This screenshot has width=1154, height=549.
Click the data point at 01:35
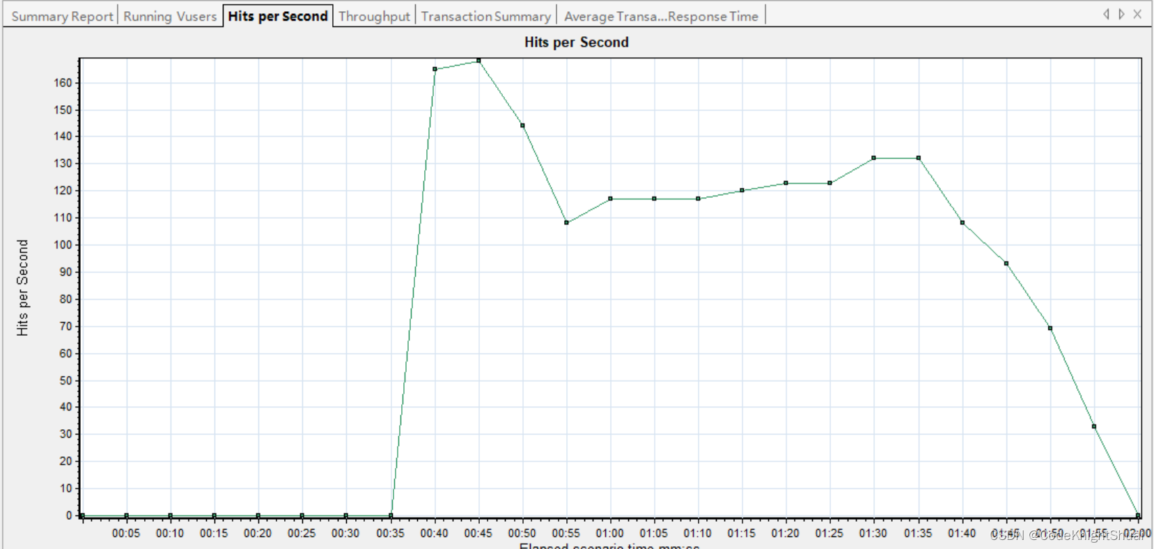pos(919,158)
